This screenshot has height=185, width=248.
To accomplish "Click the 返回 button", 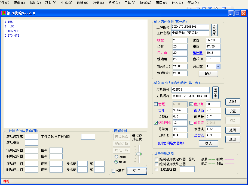I will 233,130.
